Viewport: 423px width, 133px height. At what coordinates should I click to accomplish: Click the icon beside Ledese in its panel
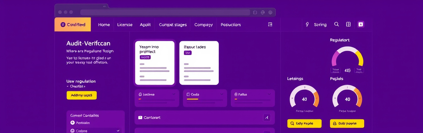coord(140,94)
